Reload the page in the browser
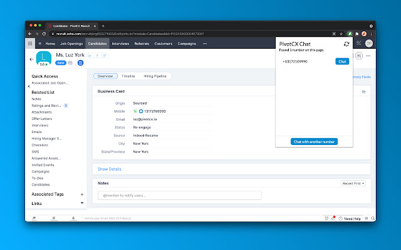This screenshot has width=401, height=250. click(x=44, y=34)
